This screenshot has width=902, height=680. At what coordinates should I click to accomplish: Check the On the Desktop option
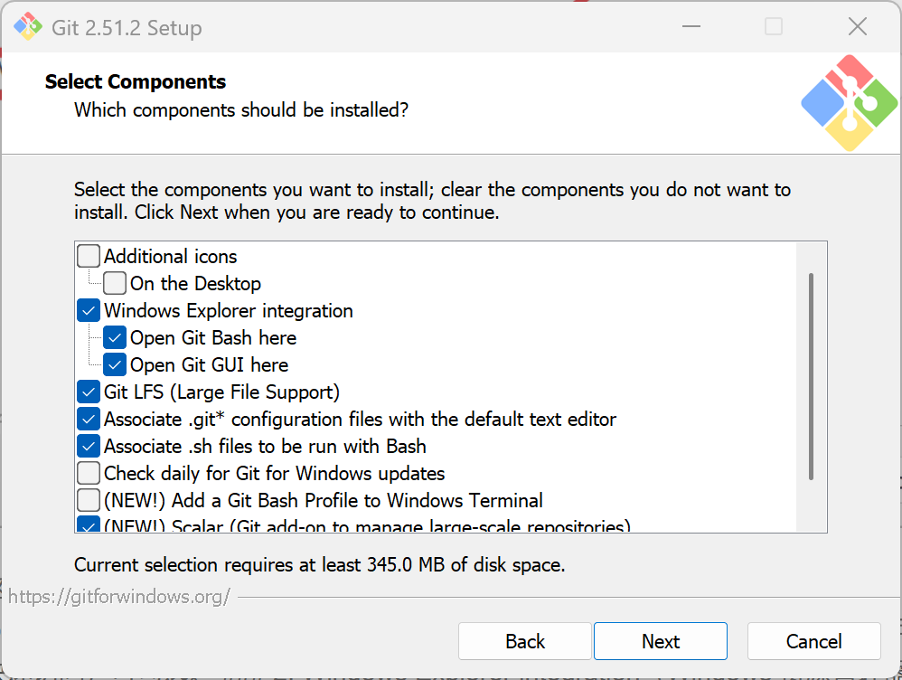(x=115, y=283)
